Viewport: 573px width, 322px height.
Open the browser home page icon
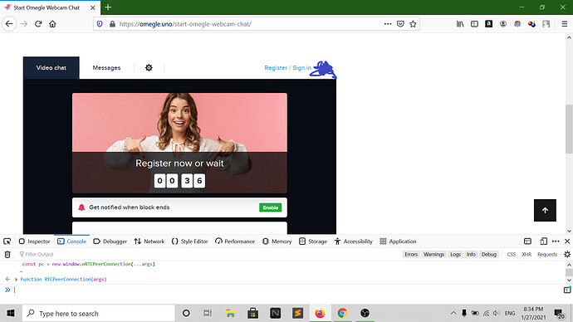tap(52, 24)
